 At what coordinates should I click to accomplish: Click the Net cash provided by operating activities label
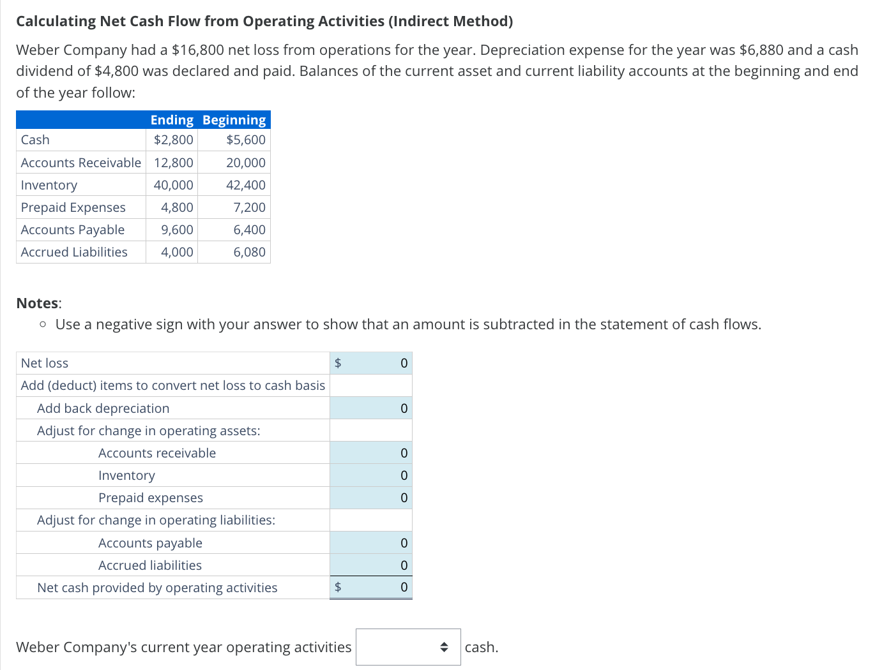click(x=158, y=587)
